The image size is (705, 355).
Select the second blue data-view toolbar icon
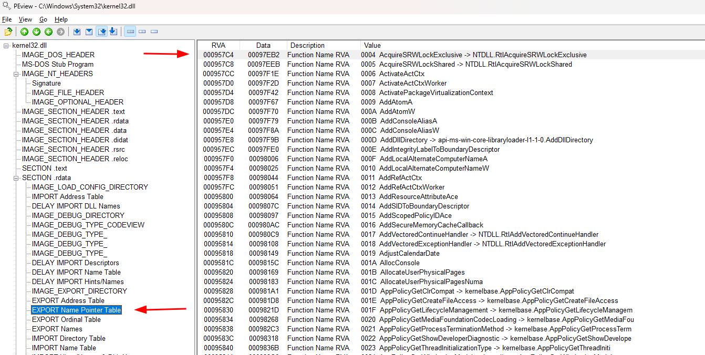pos(89,32)
